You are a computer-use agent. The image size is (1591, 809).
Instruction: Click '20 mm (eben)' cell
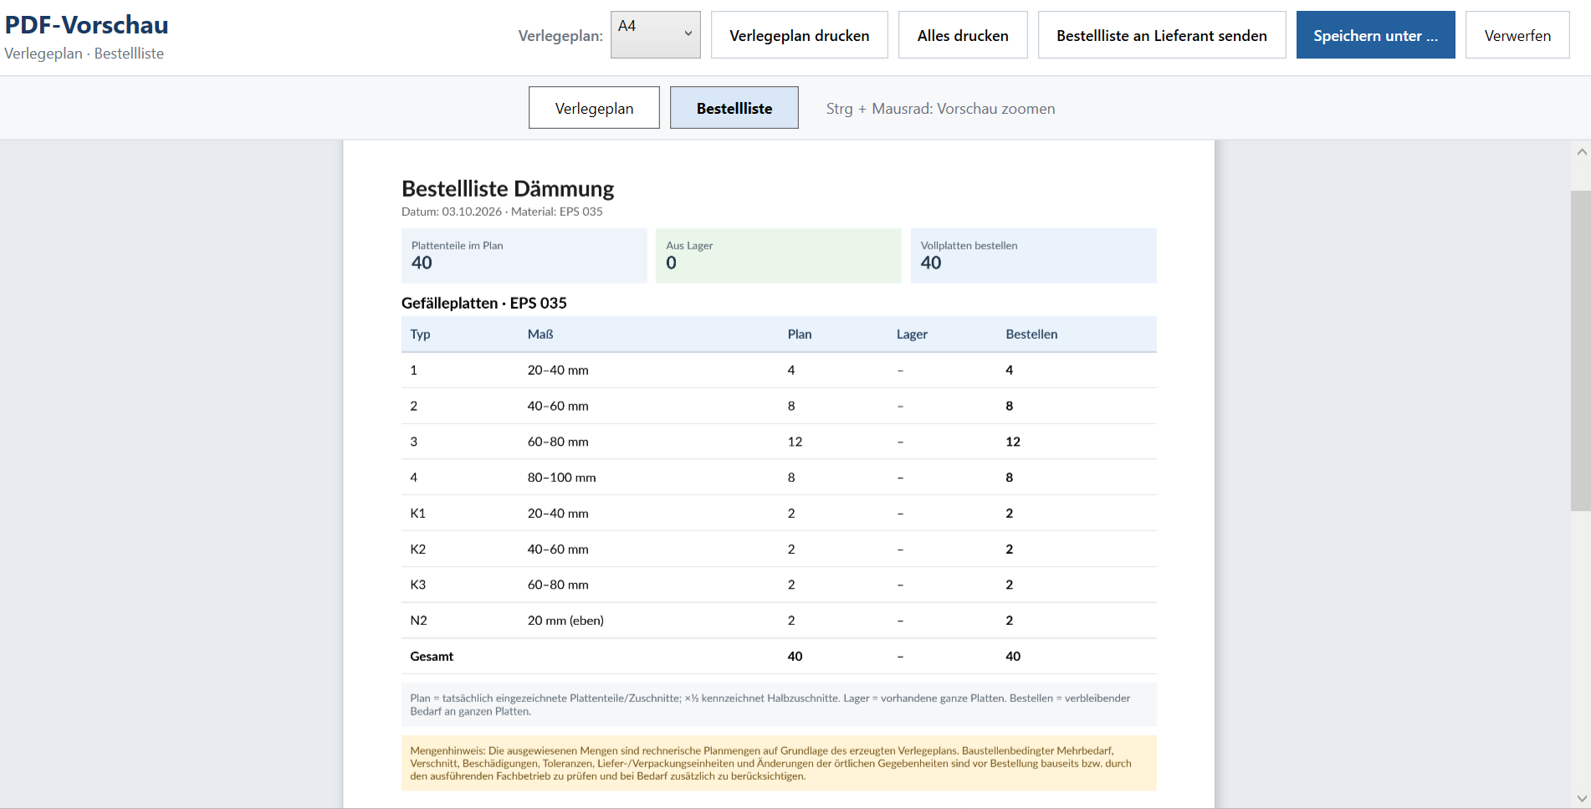point(565,621)
